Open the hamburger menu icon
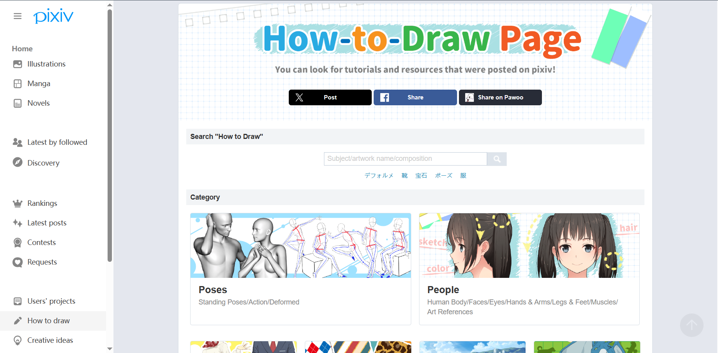The height and width of the screenshot is (353, 718). (x=18, y=16)
